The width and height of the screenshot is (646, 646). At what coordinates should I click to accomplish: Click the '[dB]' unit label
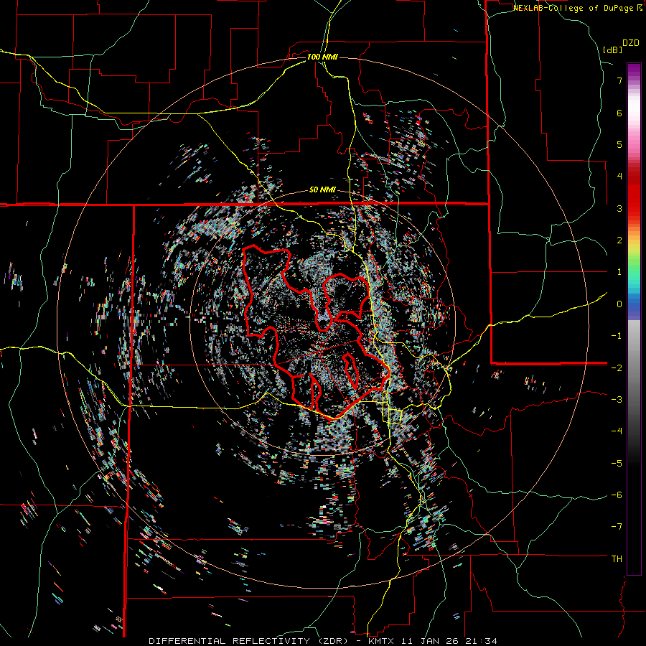coord(612,50)
